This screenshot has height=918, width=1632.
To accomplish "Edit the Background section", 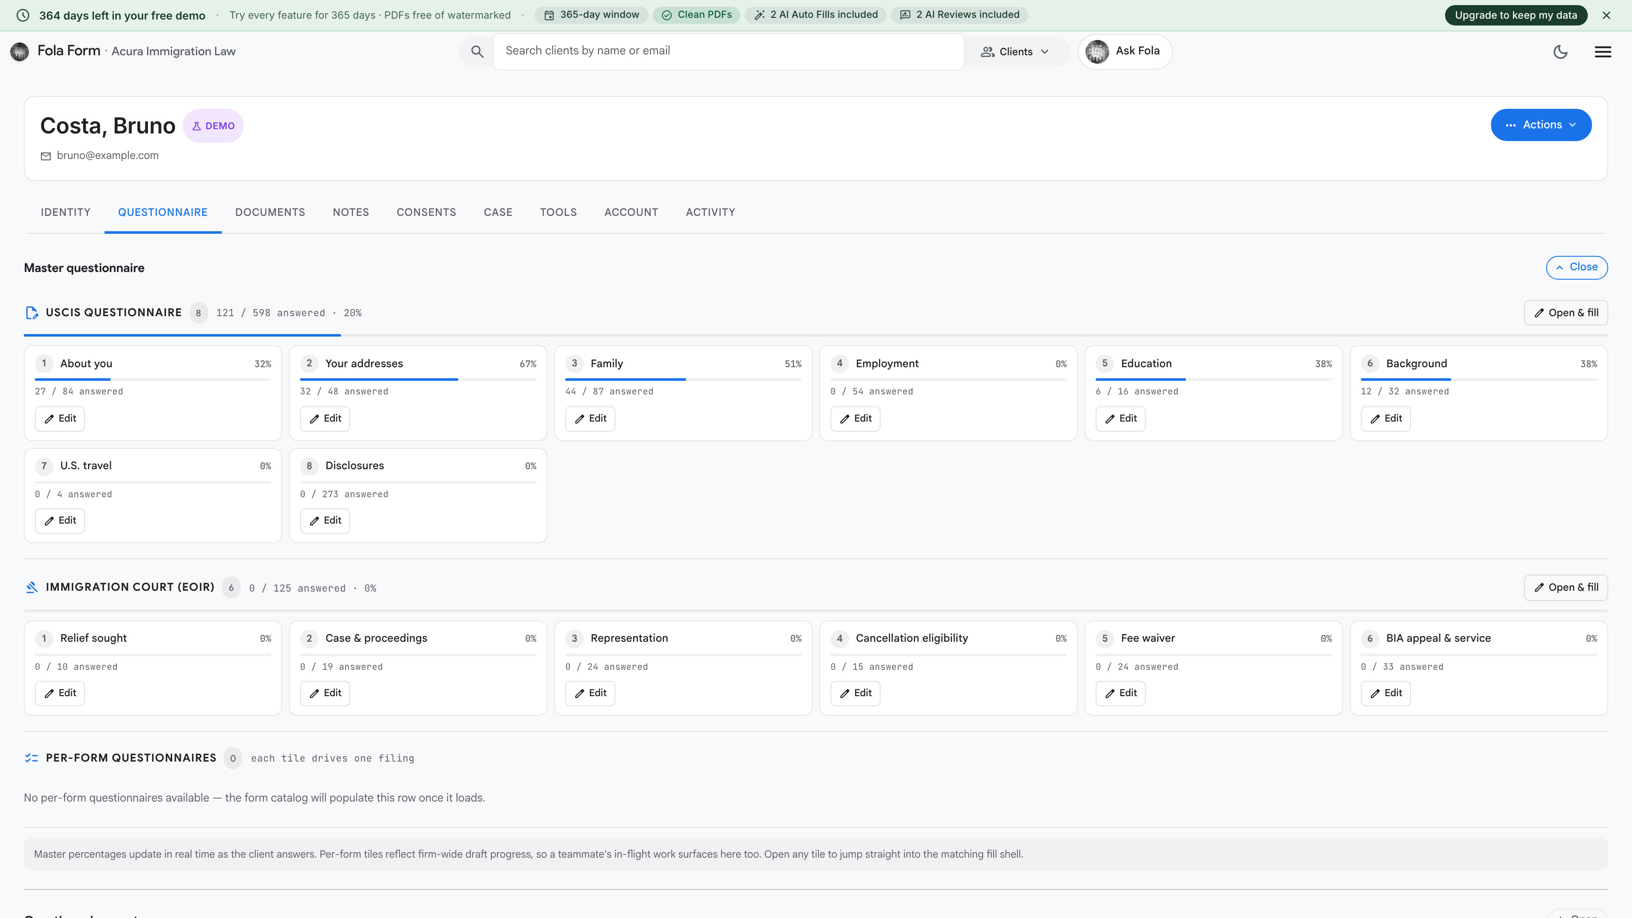I will 1385,419.
